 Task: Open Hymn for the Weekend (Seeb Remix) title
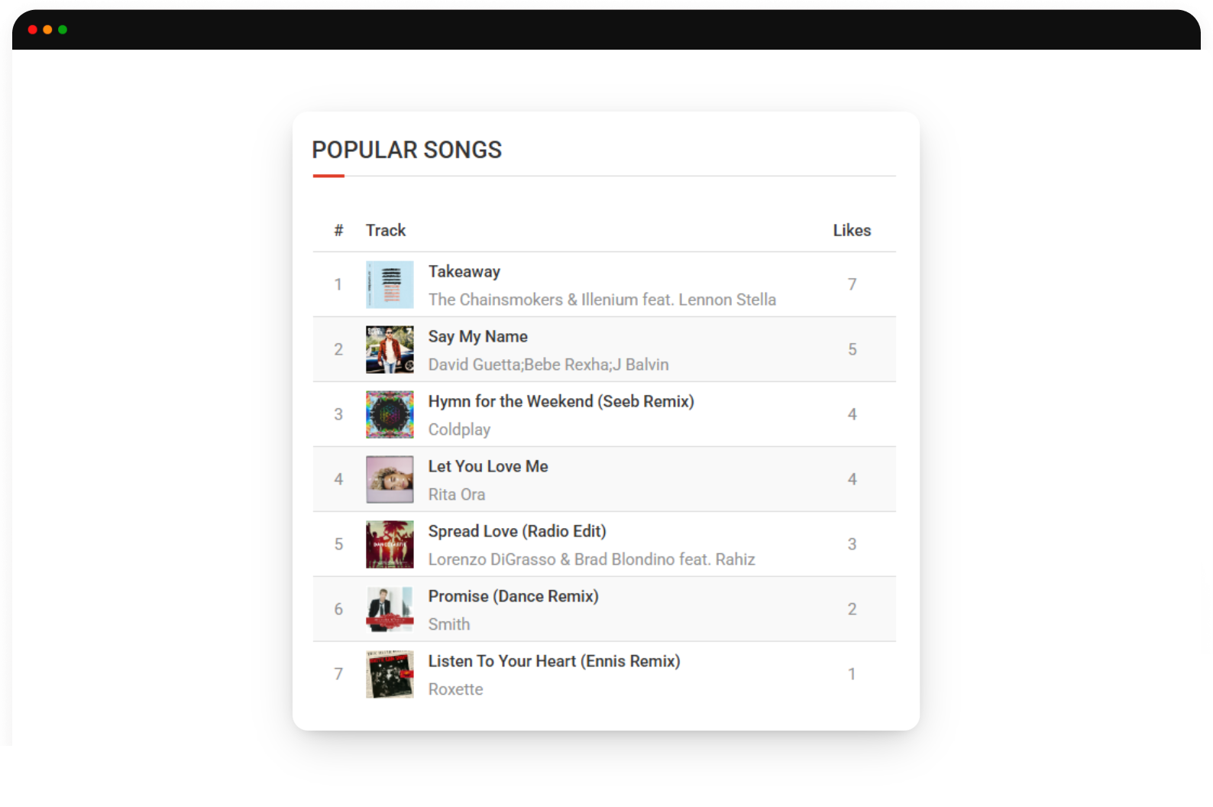[x=561, y=401]
